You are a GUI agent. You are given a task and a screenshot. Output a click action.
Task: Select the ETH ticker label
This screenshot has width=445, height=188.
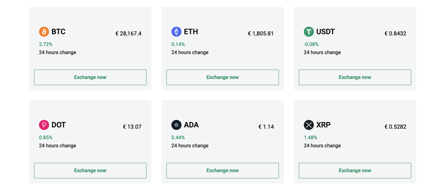coord(191,31)
